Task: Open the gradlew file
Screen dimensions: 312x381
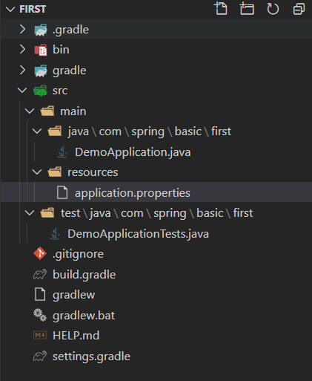Action: 74,295
